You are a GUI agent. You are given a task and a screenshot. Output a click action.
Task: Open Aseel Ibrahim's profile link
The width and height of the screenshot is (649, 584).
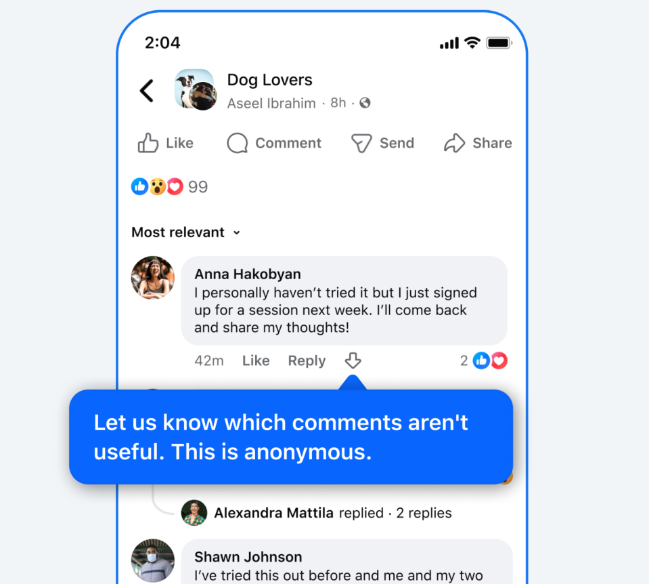coord(271,103)
